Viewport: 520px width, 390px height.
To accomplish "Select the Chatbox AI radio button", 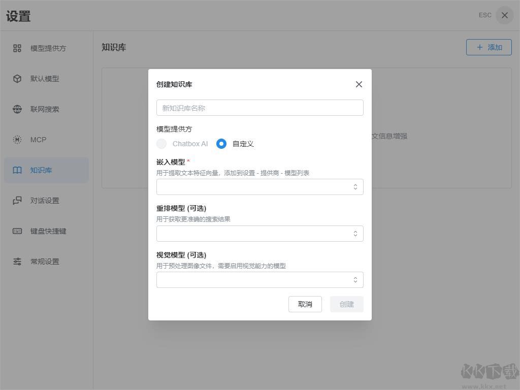I will [161, 144].
